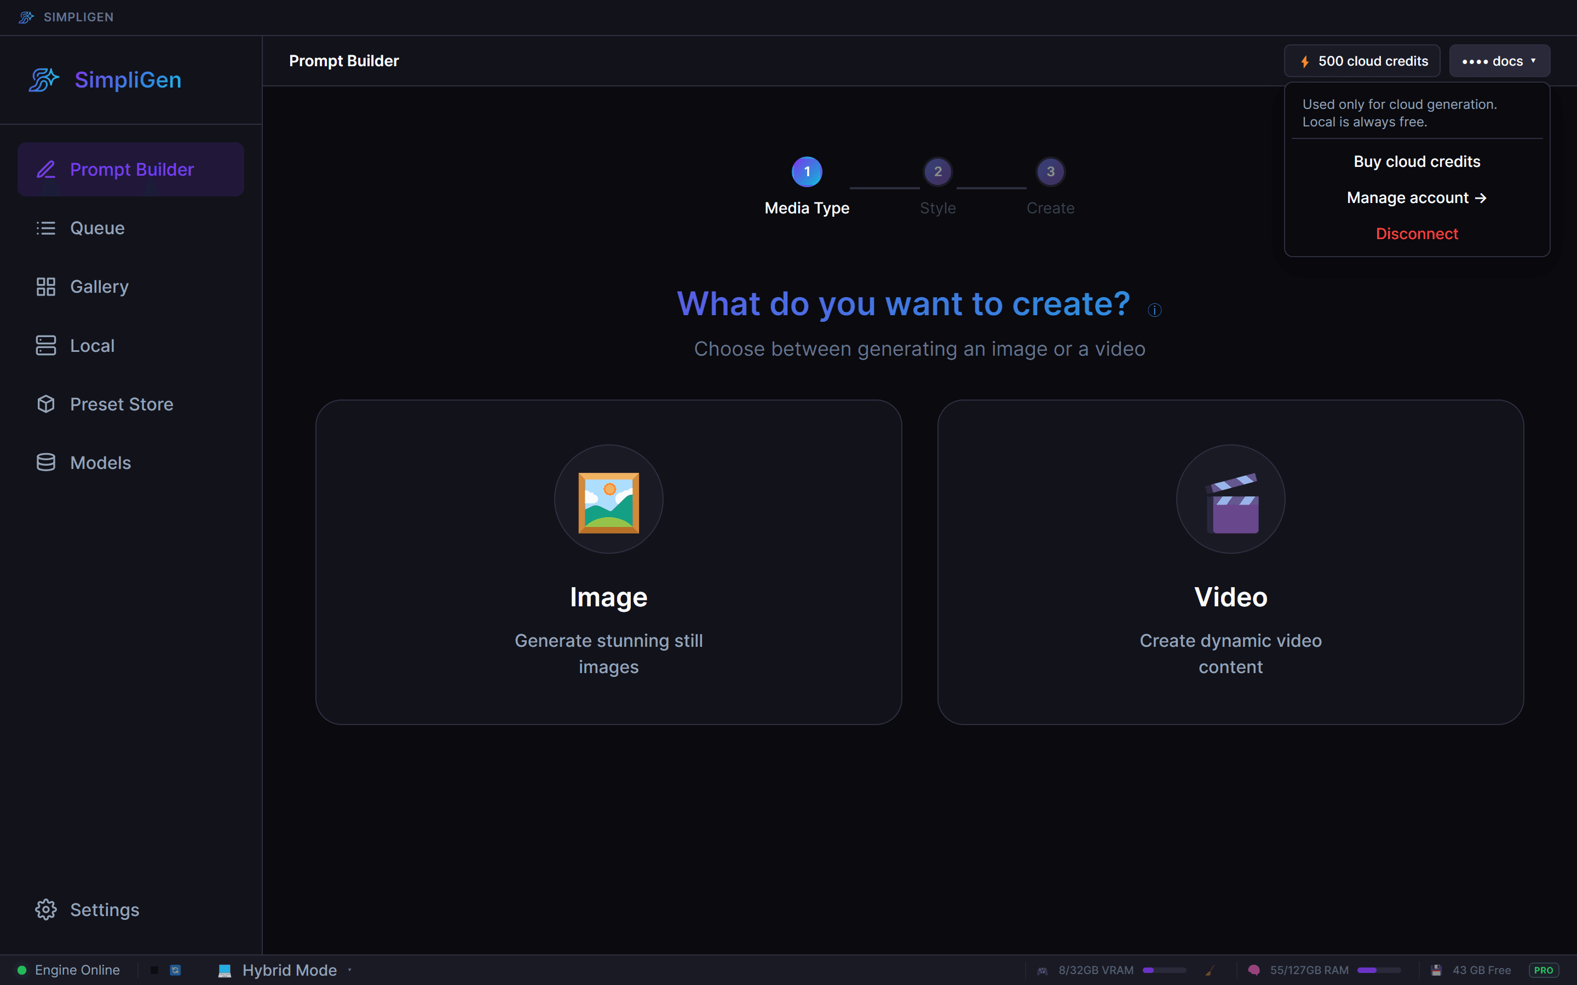Choose the Image card
The height and width of the screenshot is (985, 1577).
pos(609,562)
